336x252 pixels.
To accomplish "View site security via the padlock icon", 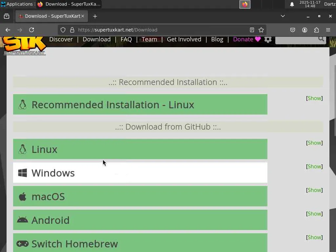I will coord(72,30).
